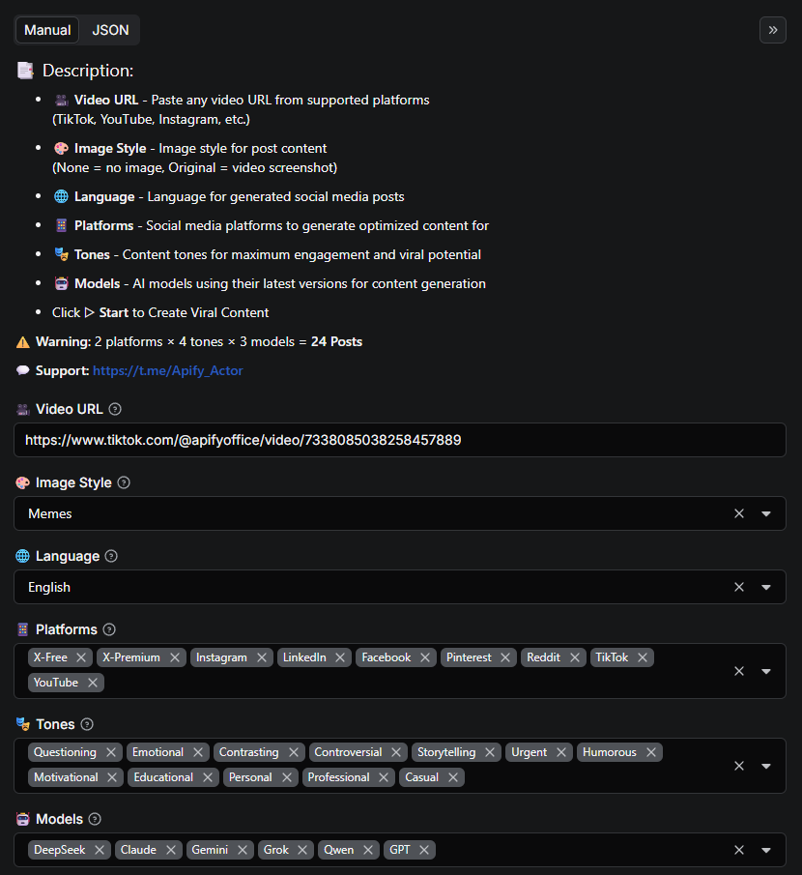Expand the Models dropdown
This screenshot has height=875, width=802.
[x=766, y=850]
